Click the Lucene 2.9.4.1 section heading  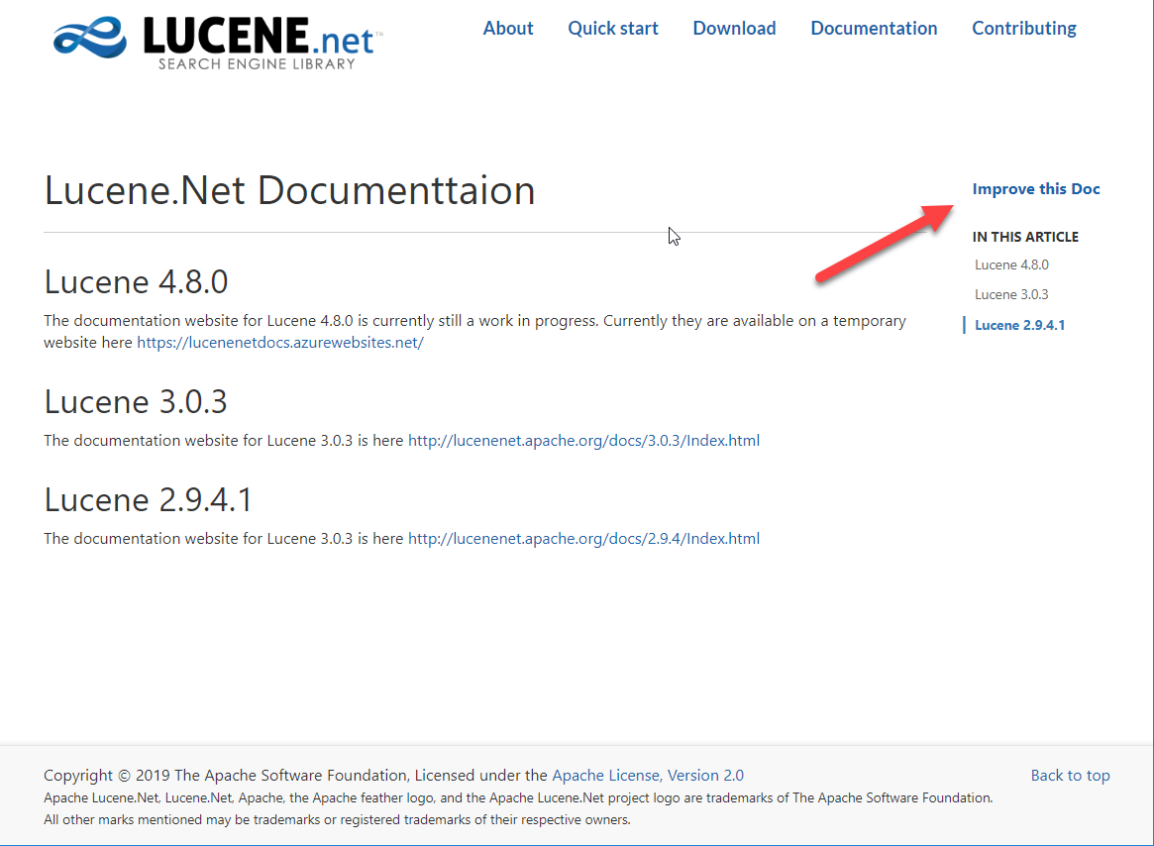[x=148, y=500]
